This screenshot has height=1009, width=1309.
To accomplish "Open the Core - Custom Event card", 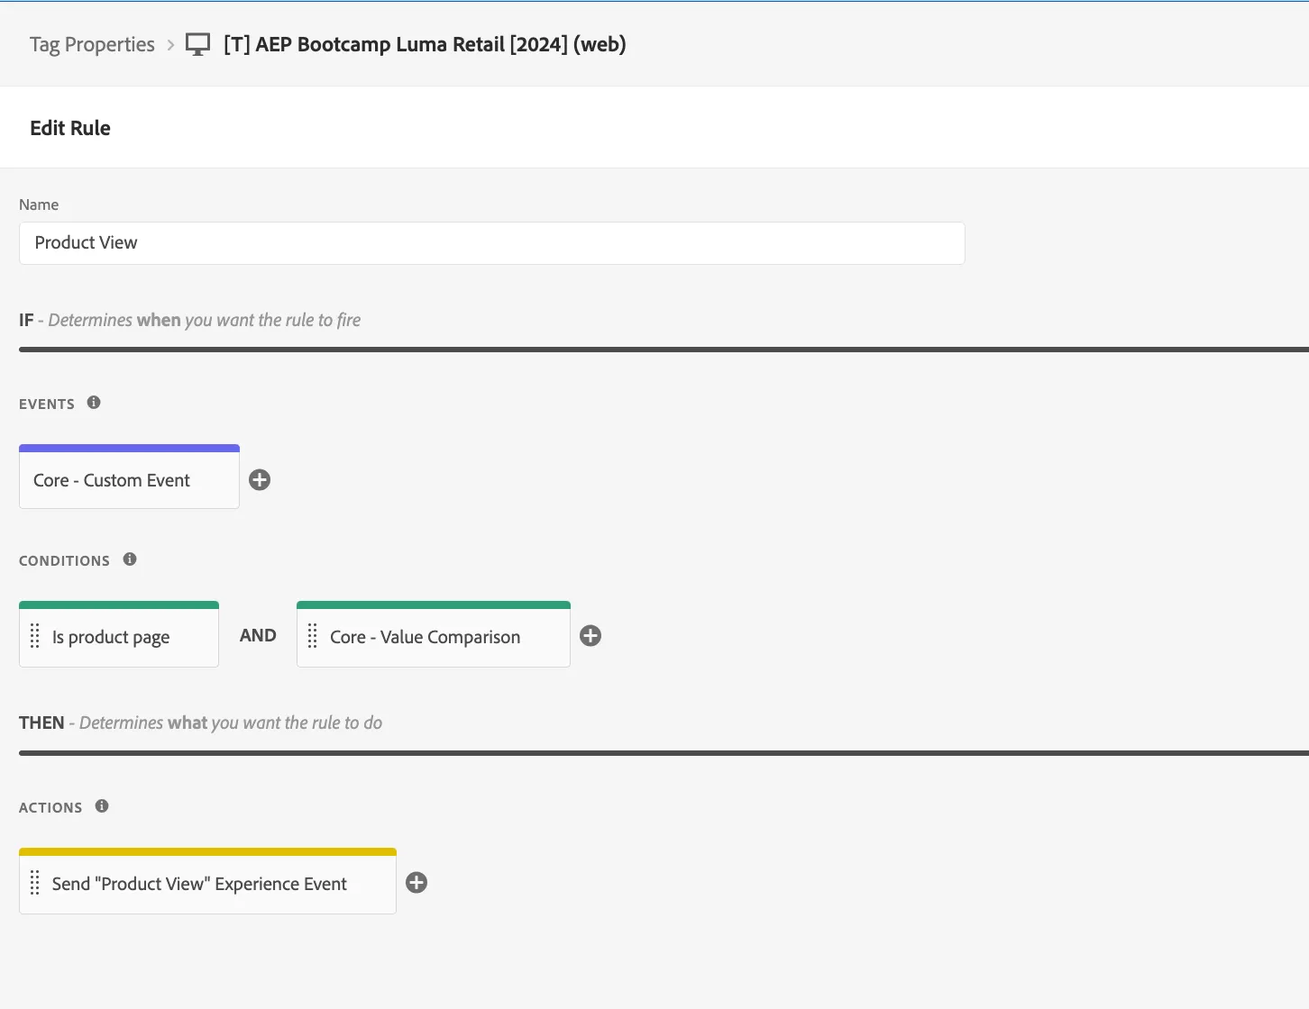I will (129, 477).
